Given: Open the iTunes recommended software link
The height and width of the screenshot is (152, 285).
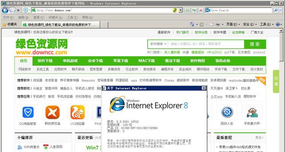Looking at the screenshot, I should pos(169,81).
